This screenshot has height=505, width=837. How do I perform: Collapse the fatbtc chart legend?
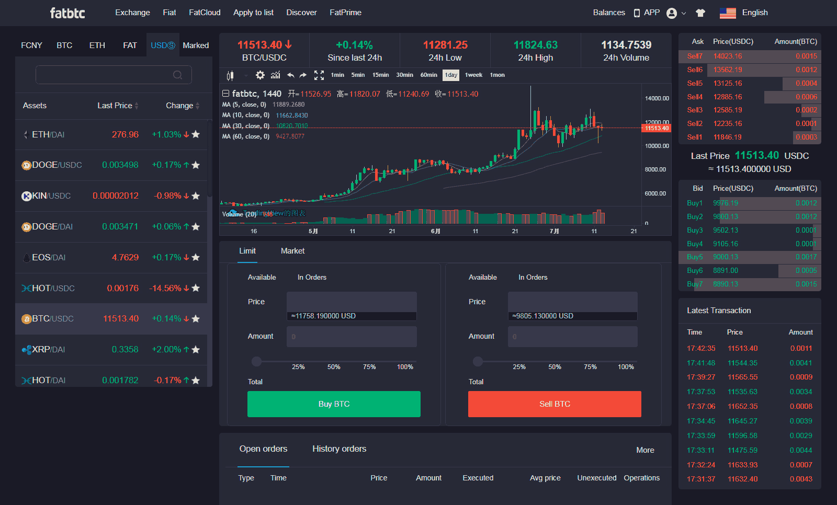click(226, 94)
